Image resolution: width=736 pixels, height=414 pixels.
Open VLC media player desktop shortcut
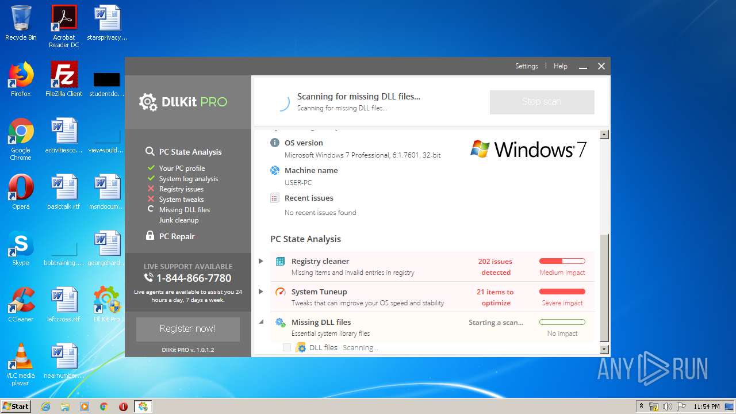[x=21, y=365]
